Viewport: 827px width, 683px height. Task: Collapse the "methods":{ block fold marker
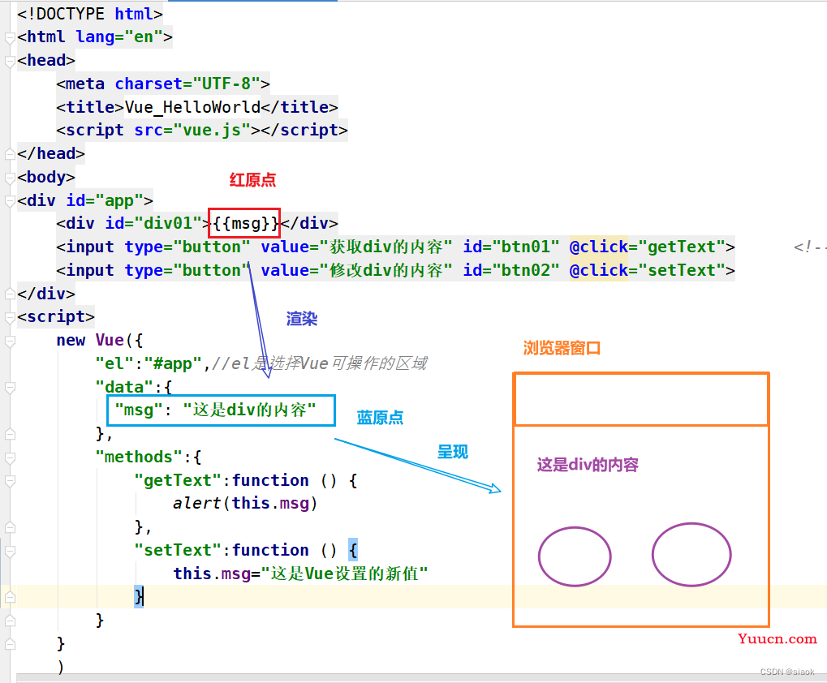click(9, 457)
